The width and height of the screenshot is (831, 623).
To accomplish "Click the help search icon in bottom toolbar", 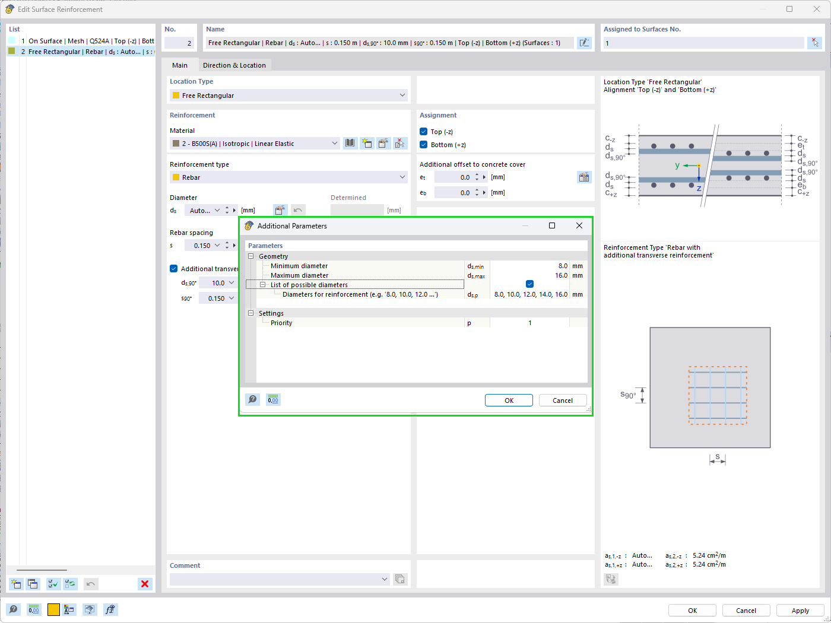I will click(x=13, y=609).
